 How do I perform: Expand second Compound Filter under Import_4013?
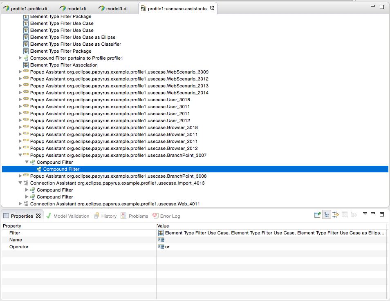click(27, 197)
